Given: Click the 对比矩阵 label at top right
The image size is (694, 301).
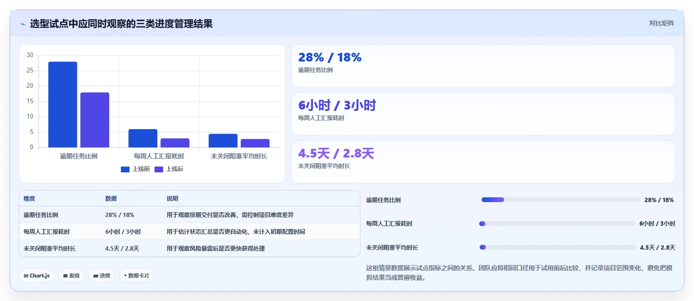Looking at the screenshot, I should point(661,23).
